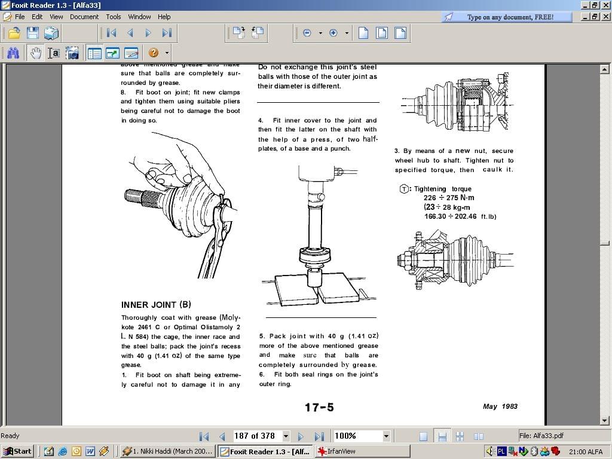This screenshot has width=612, height=459.
Task: Go to next page in status bar
Action: click(x=301, y=436)
